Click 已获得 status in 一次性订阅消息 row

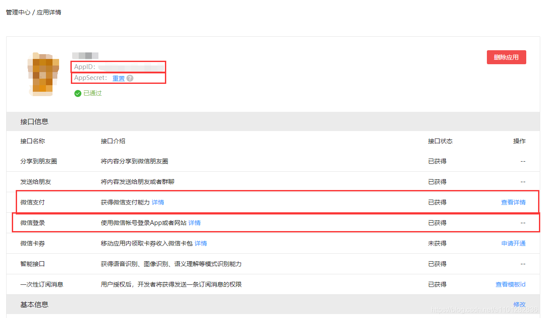click(x=437, y=284)
